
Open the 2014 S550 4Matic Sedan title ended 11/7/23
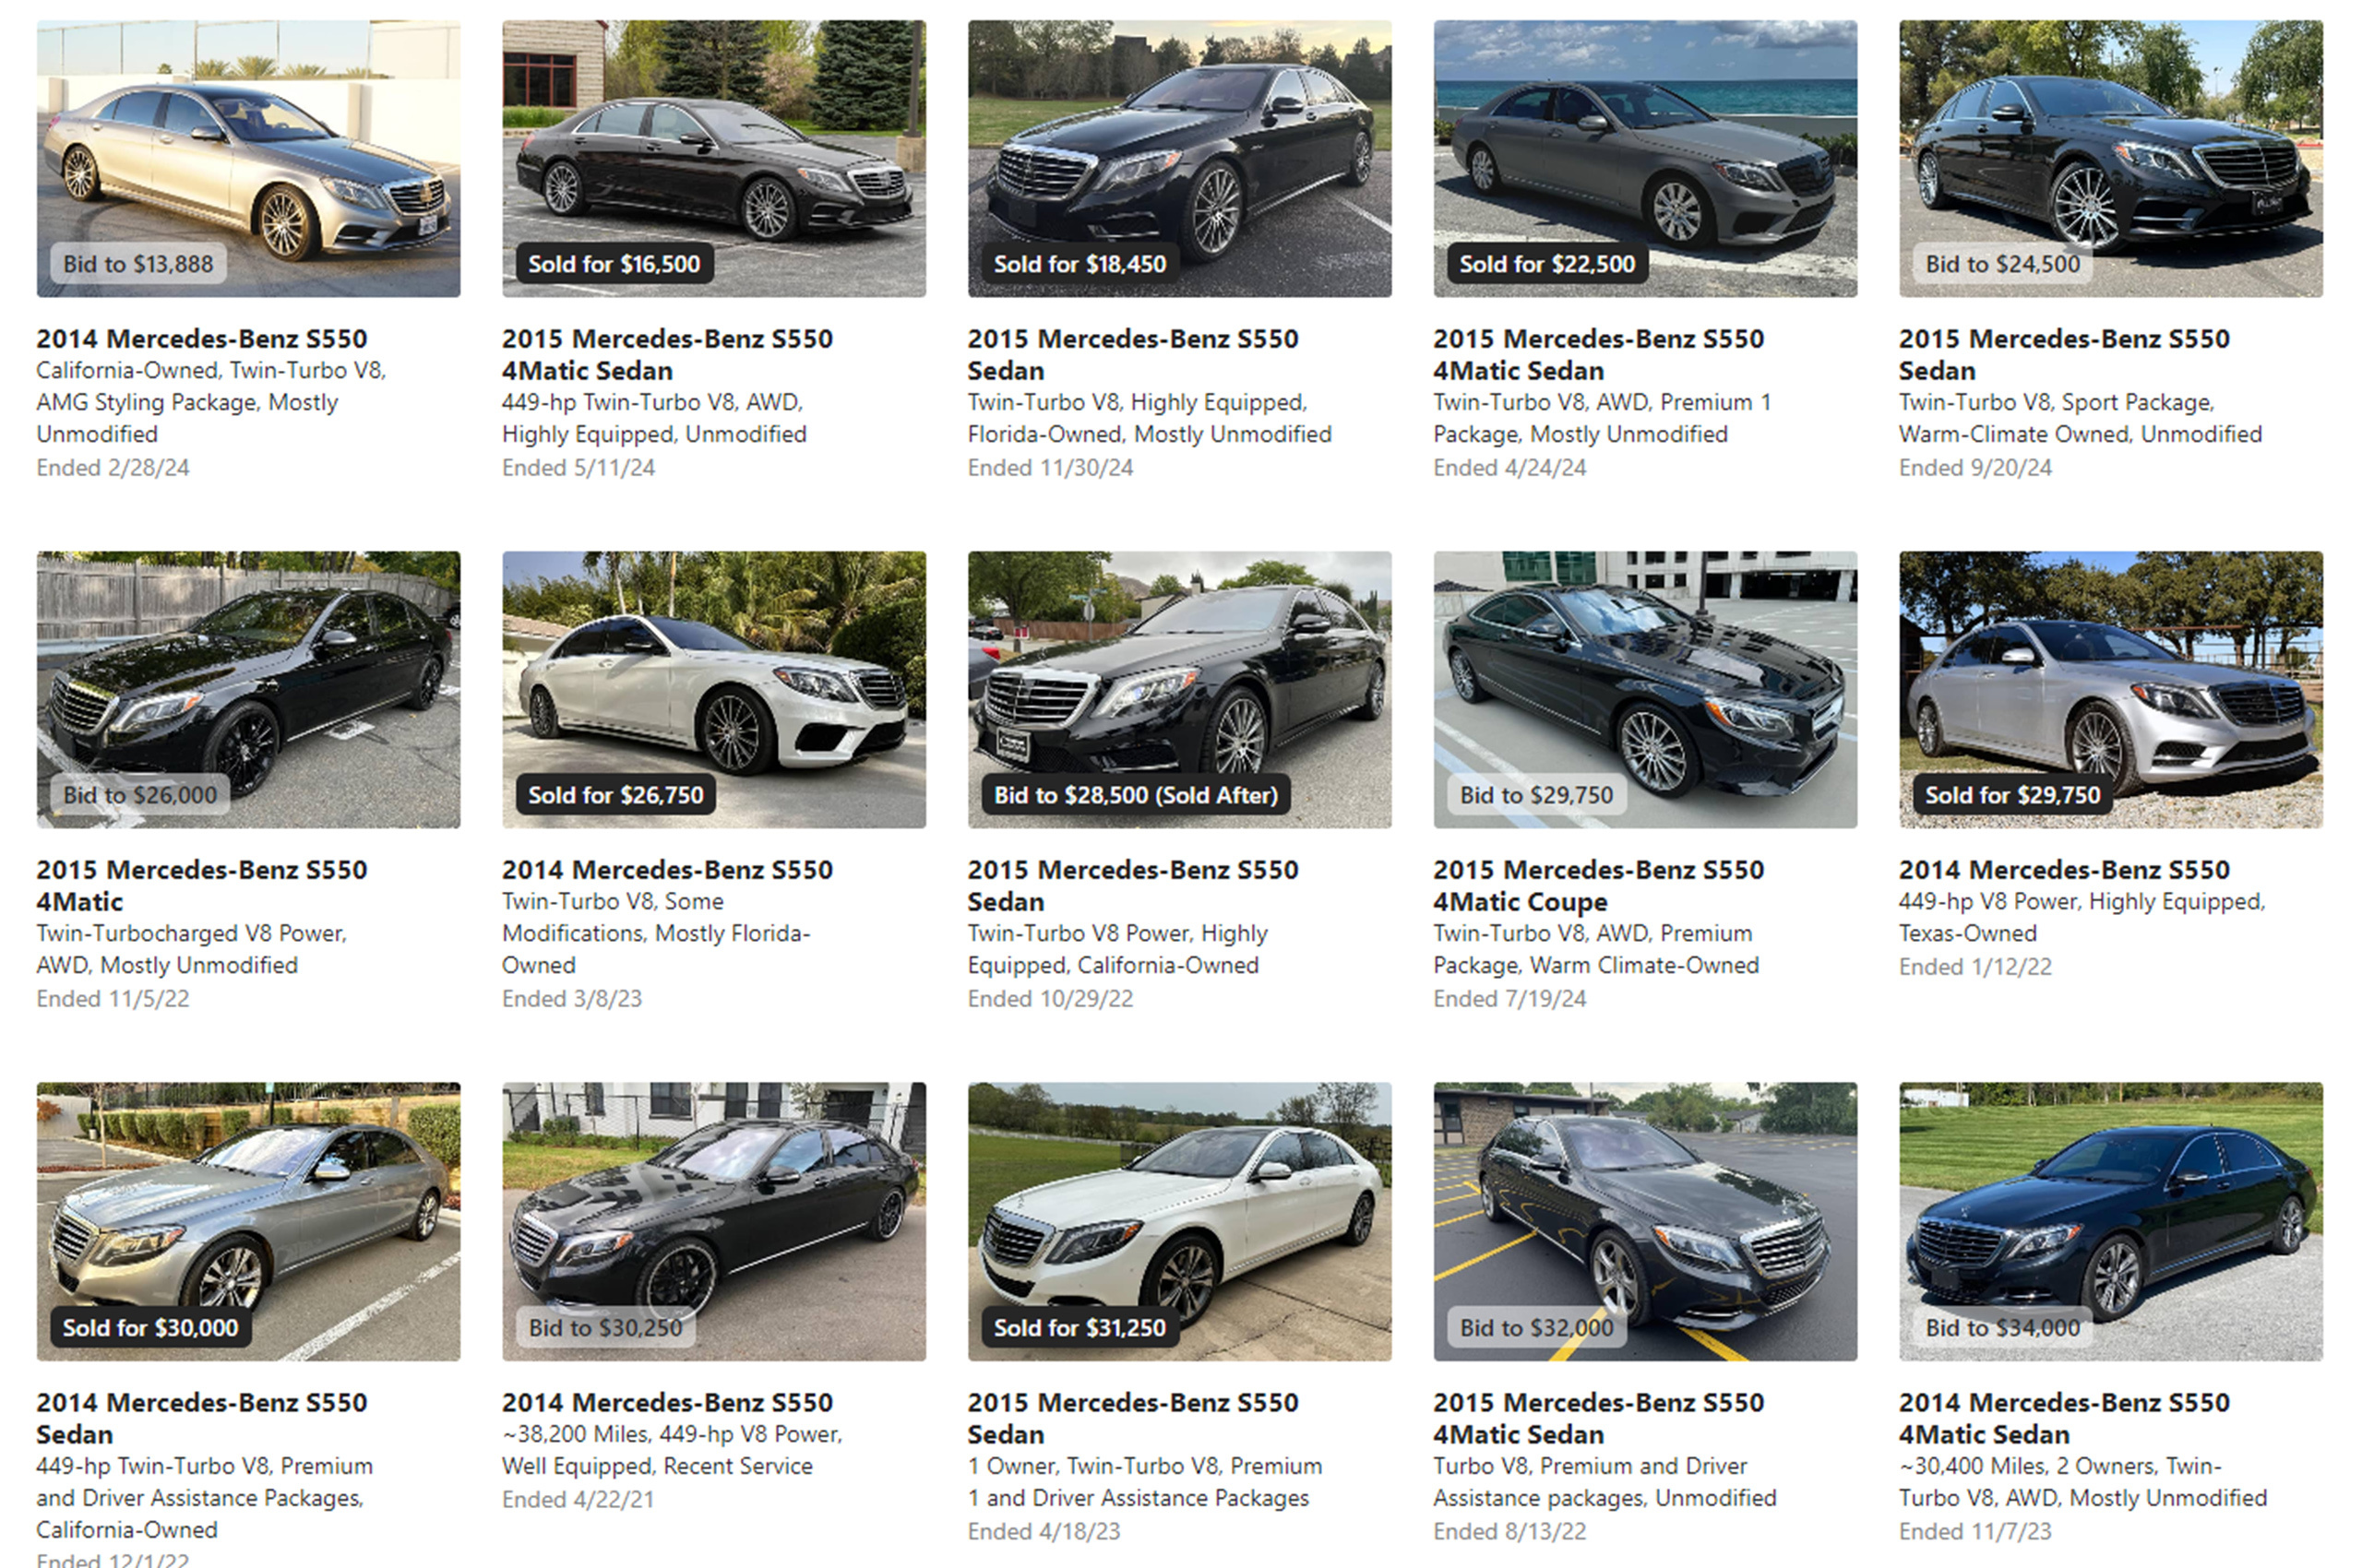(x=2064, y=1418)
